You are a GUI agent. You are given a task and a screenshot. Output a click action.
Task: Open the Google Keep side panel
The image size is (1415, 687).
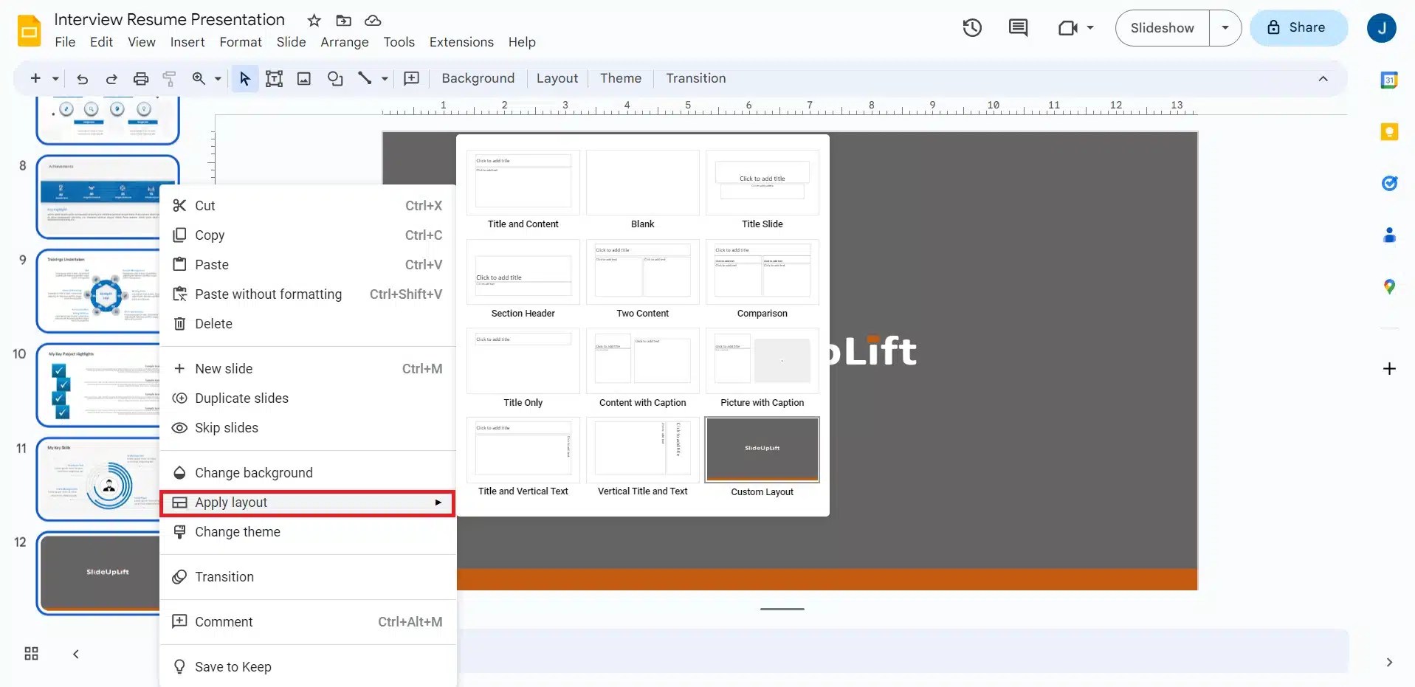1391,131
